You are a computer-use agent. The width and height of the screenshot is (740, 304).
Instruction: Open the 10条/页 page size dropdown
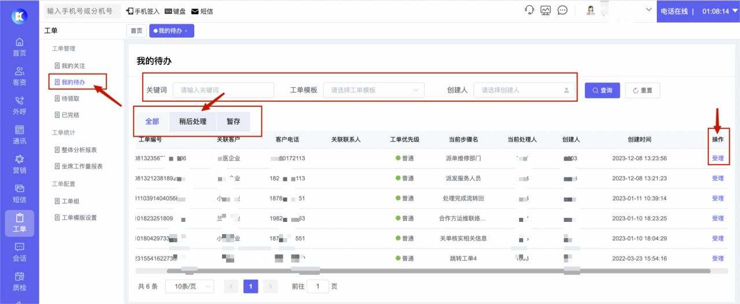[190, 286]
